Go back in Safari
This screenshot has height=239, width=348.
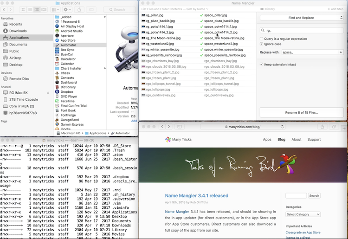click(x=162, y=127)
